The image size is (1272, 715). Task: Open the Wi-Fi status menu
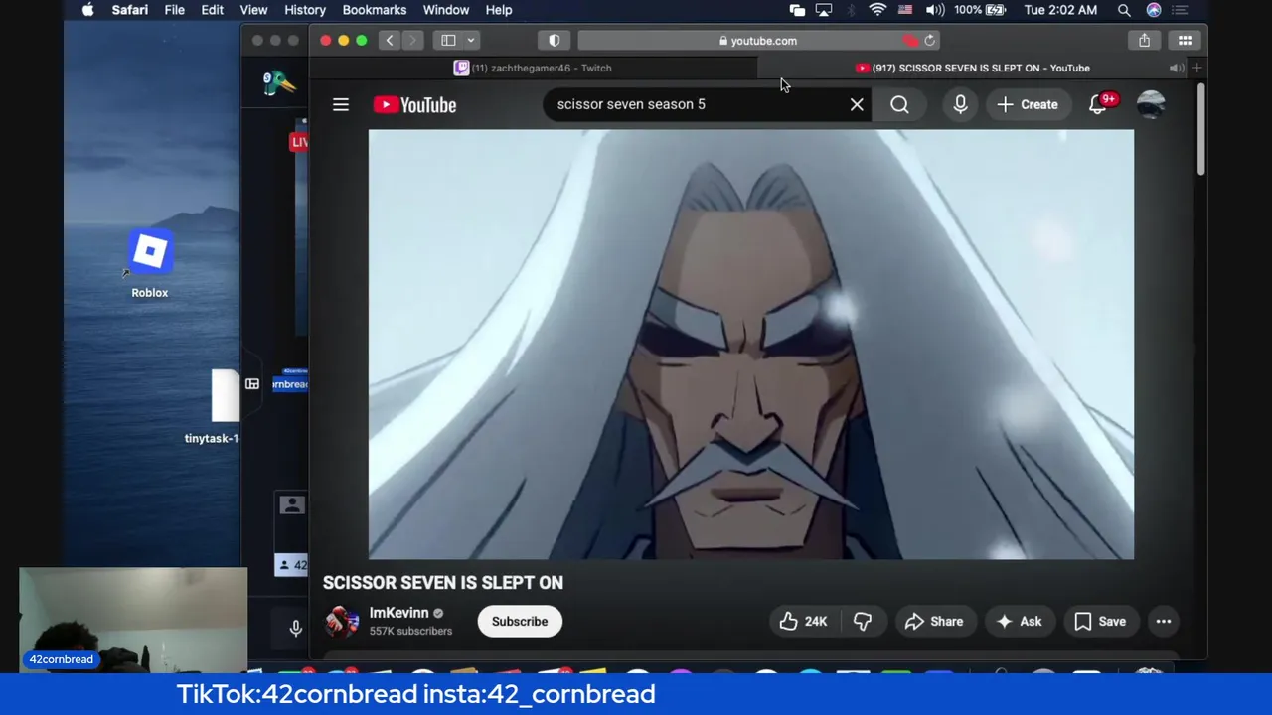tap(877, 10)
